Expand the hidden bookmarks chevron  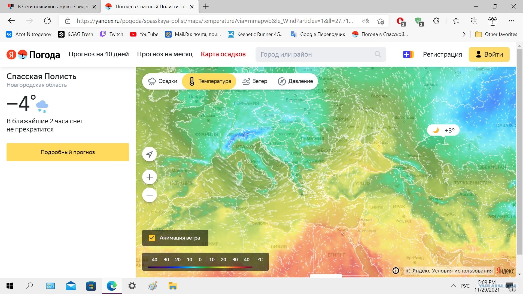(x=464, y=34)
